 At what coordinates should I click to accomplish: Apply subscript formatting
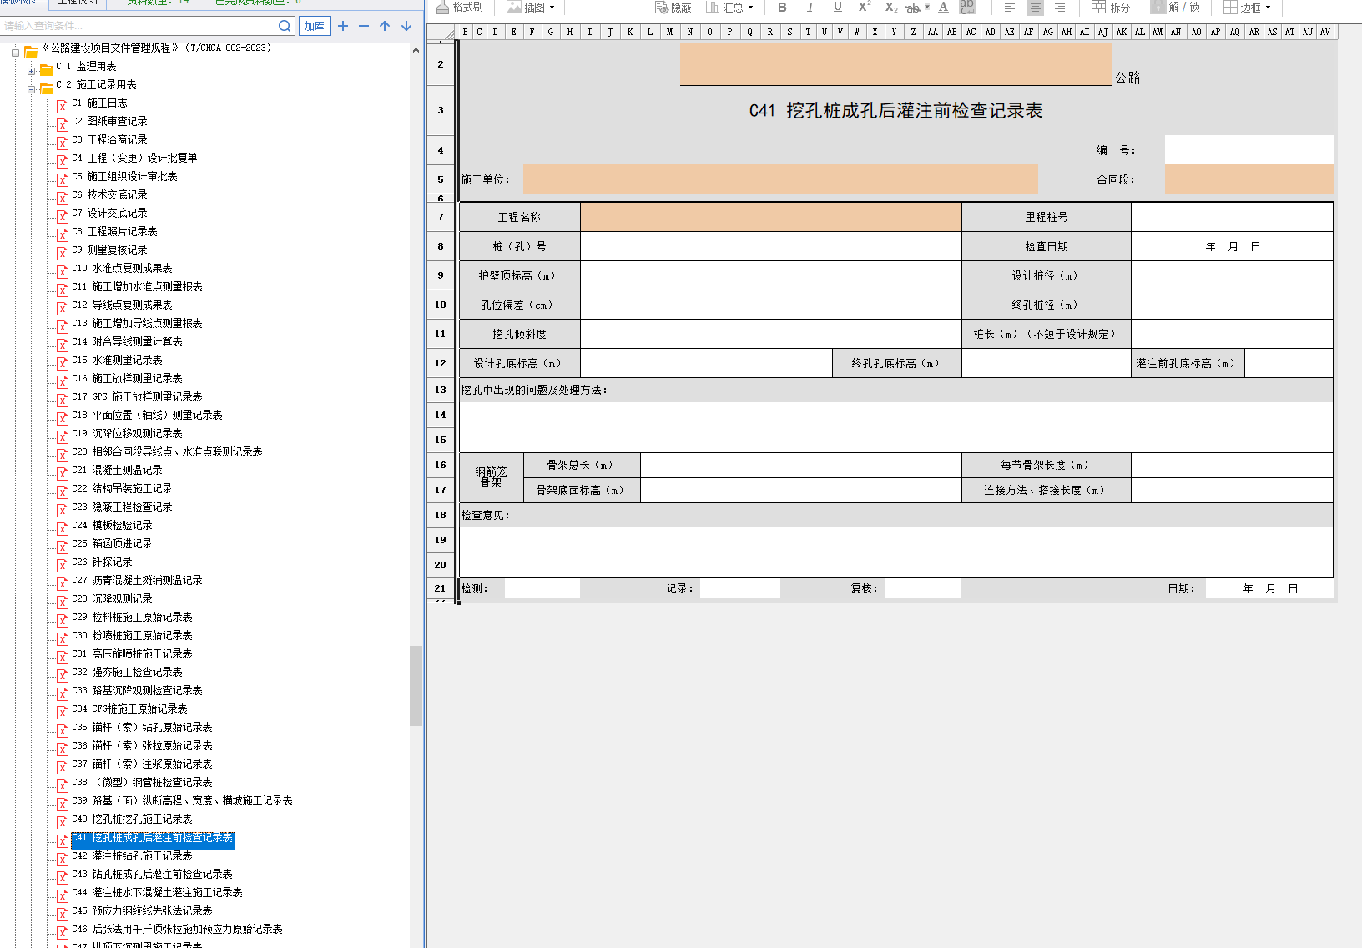[890, 8]
